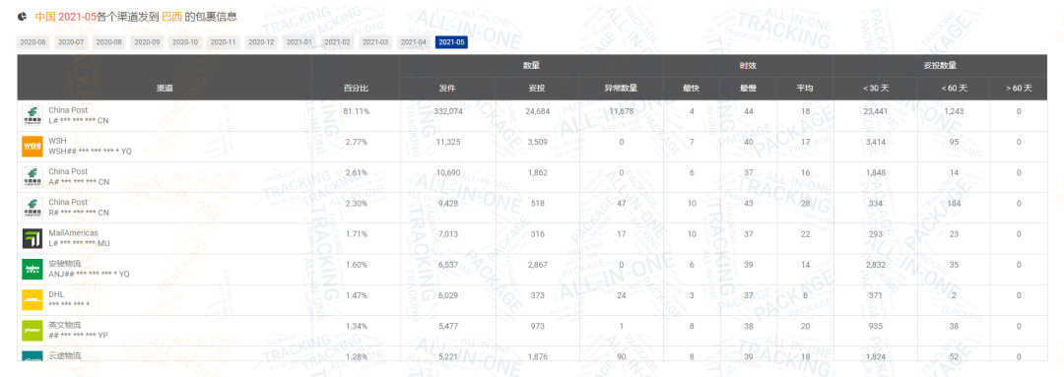1064x377 pixels.
Task: Click the China Post logo in the R# row
Action: pyautogui.click(x=33, y=208)
